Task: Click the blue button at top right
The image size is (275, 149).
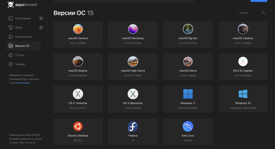Action: (x=259, y=1)
